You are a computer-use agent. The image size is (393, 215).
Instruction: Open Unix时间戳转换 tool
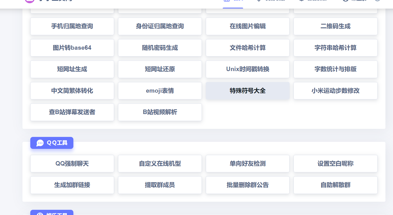[x=248, y=69]
